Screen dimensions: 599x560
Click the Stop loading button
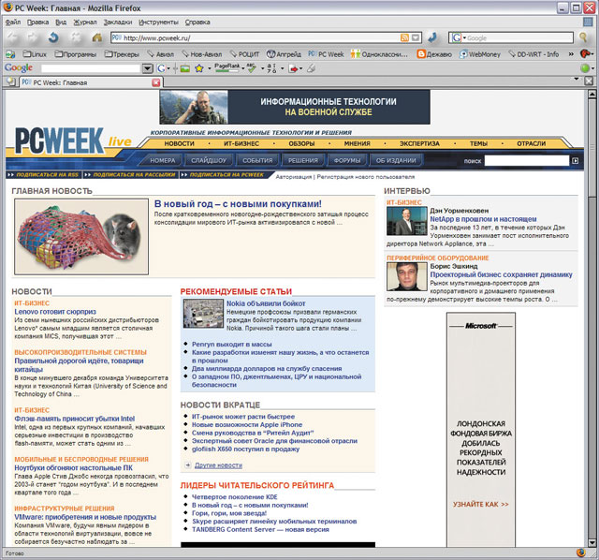click(x=76, y=37)
